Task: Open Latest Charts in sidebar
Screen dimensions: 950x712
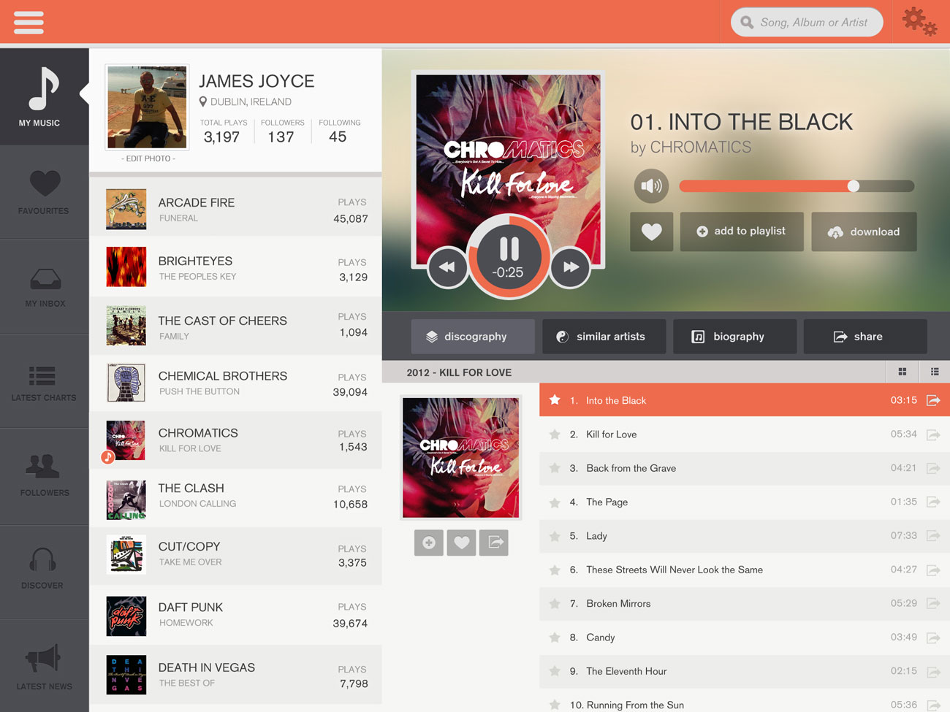Action: point(44,382)
